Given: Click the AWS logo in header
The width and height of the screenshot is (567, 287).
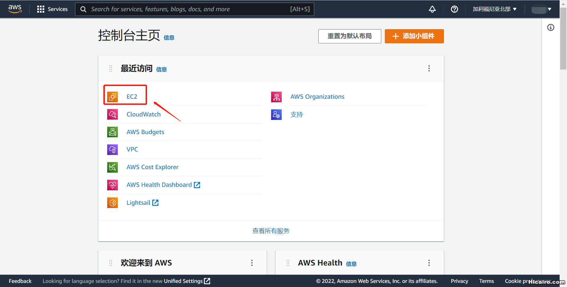Looking at the screenshot, I should point(15,9).
